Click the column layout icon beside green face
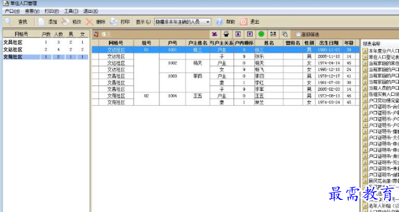This screenshot has height=212, width=399. [273, 34]
